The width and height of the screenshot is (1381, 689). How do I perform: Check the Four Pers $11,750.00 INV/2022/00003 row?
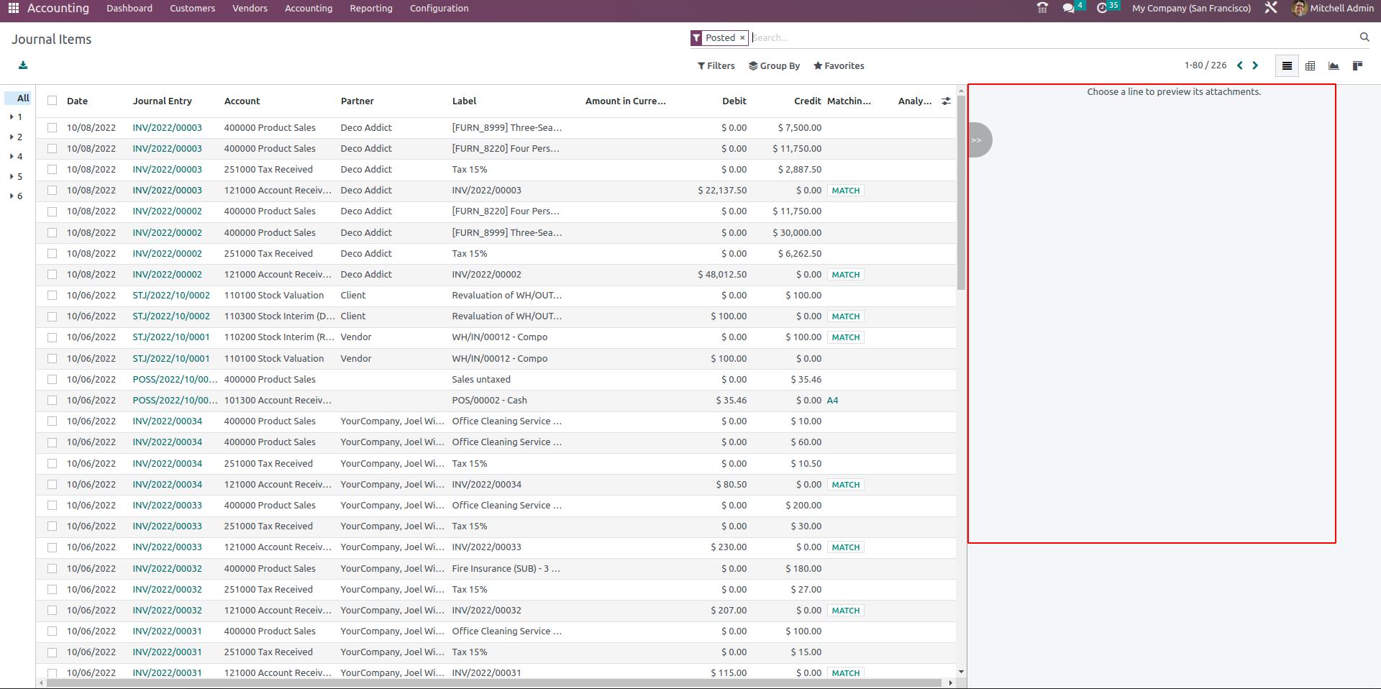(x=52, y=148)
